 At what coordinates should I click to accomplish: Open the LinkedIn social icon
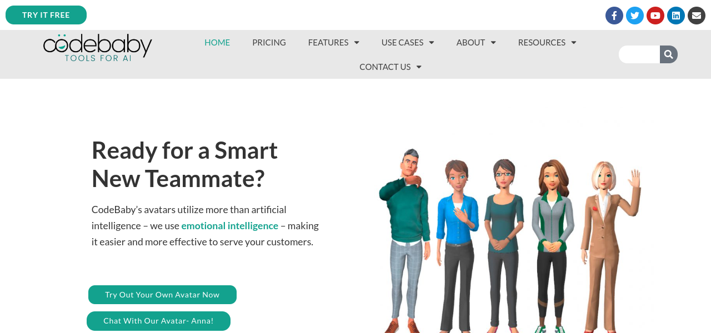click(x=676, y=16)
